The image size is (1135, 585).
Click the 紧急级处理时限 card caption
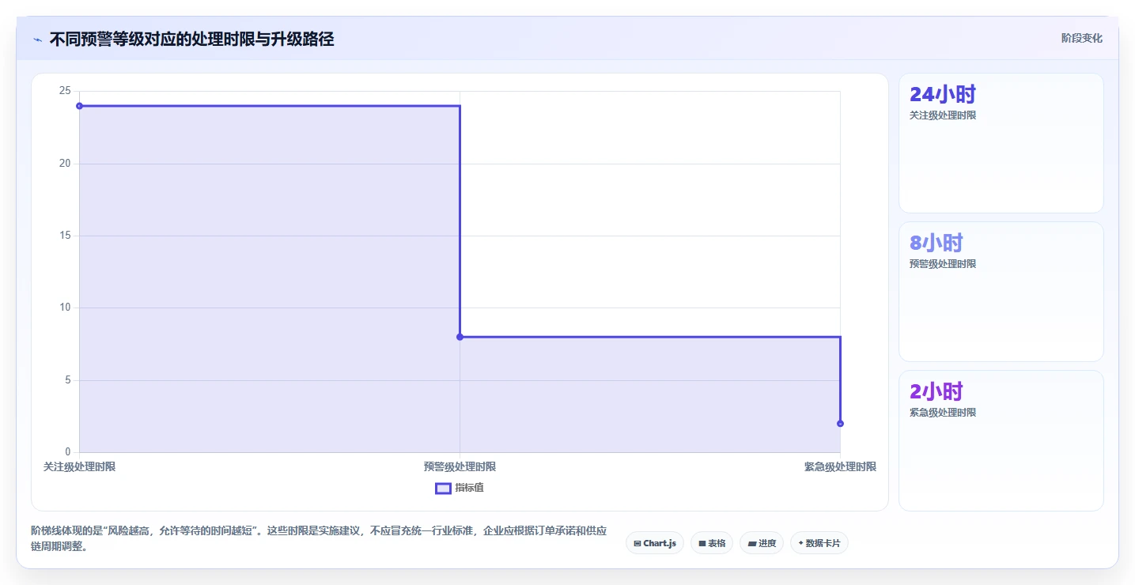tap(943, 413)
